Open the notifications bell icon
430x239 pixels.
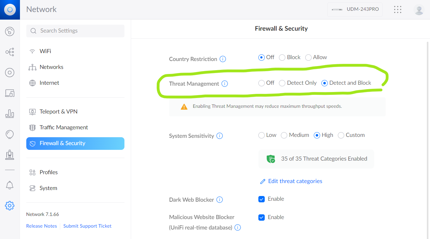(x=10, y=185)
